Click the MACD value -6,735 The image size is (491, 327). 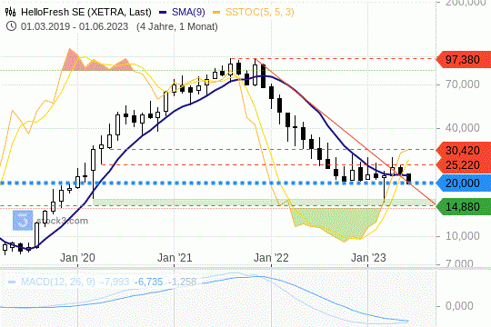pyautogui.click(x=149, y=282)
